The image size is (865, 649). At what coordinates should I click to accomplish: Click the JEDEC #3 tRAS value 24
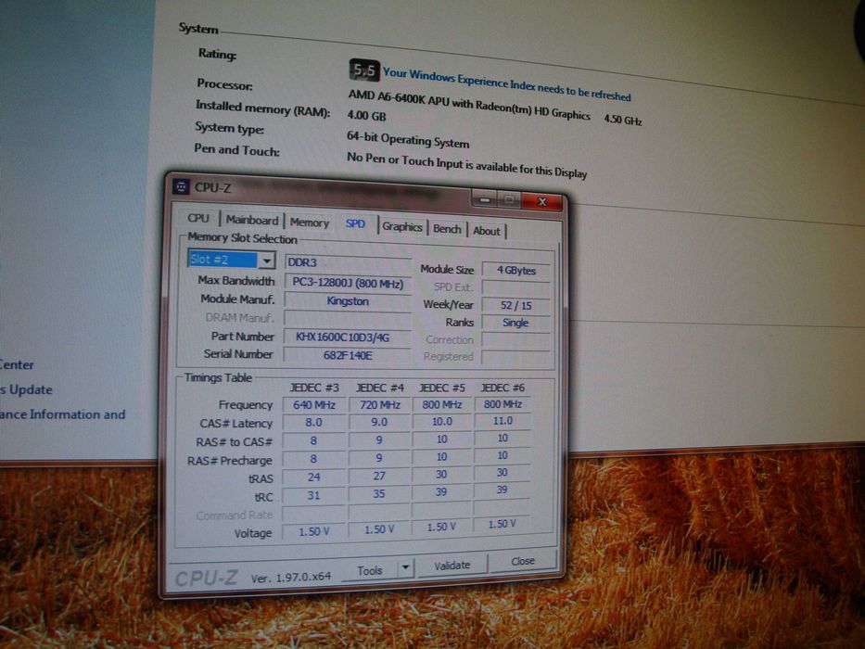(313, 477)
